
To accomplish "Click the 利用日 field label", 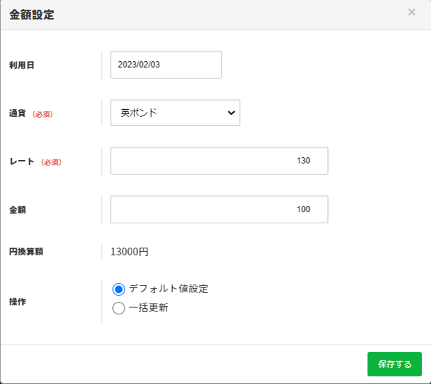I will point(22,65).
